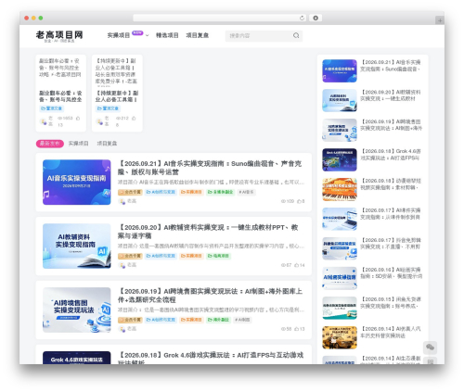464x392 pixels.
Task: Open sidebar link 【2026.09.17】抖音免剪辑
Action: pos(391,244)
